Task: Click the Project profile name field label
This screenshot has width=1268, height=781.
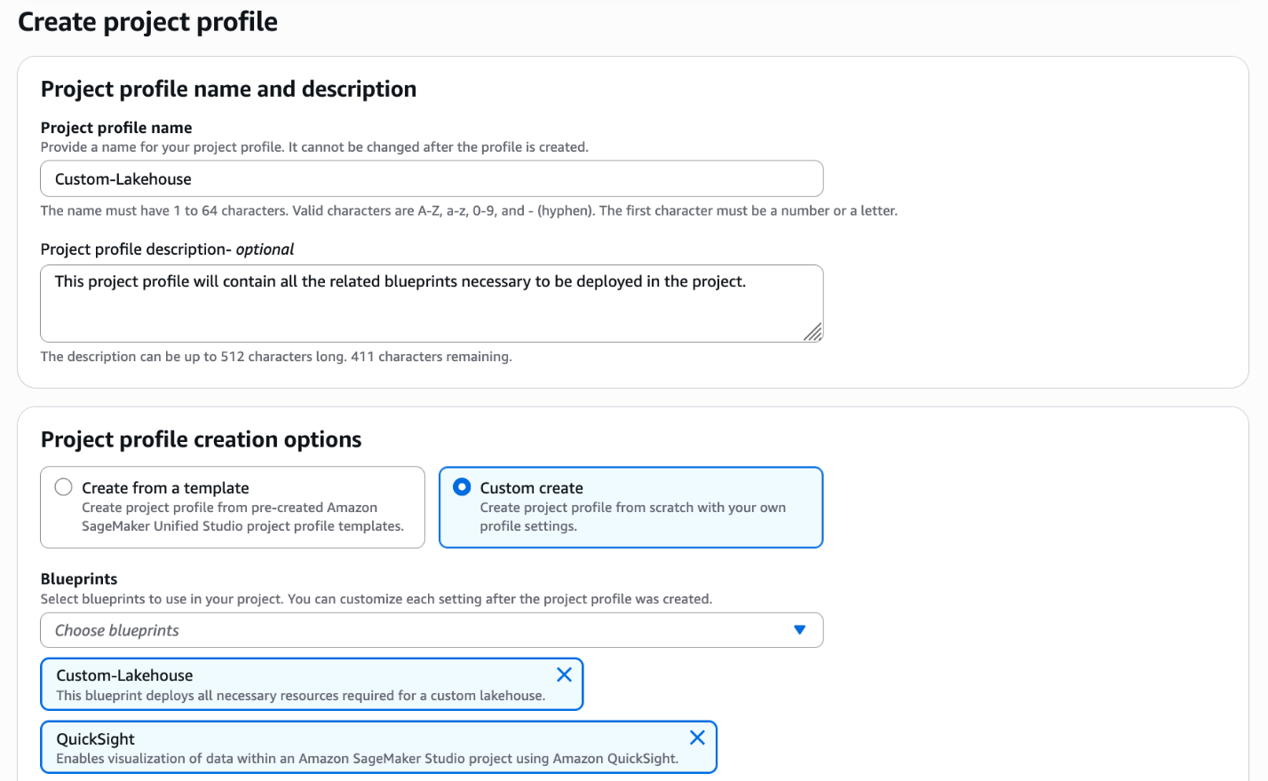Action: coord(116,128)
